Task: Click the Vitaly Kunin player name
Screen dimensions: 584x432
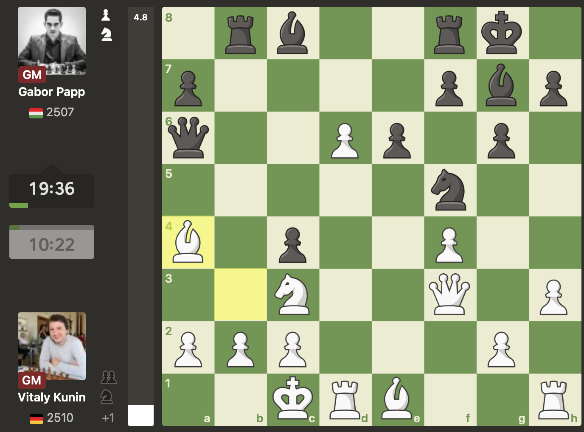Action: [52, 397]
